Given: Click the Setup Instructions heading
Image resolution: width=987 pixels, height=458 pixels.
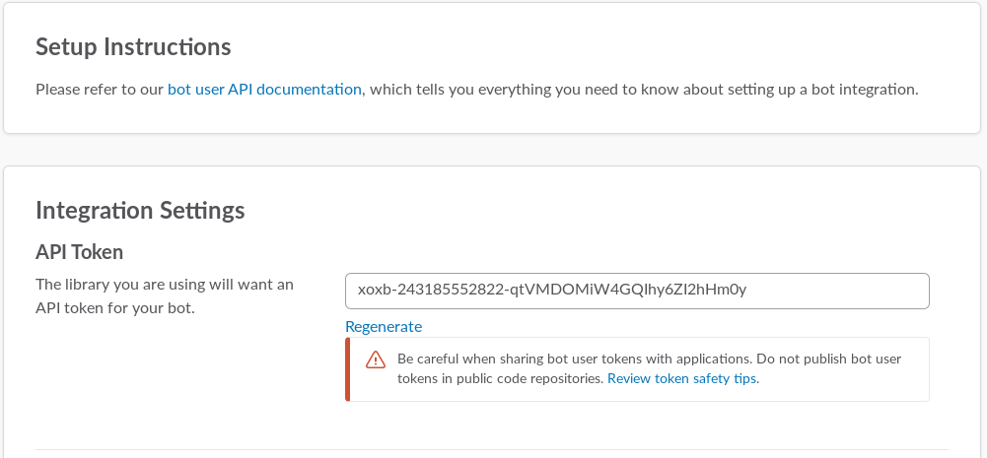Looking at the screenshot, I should pos(133,47).
